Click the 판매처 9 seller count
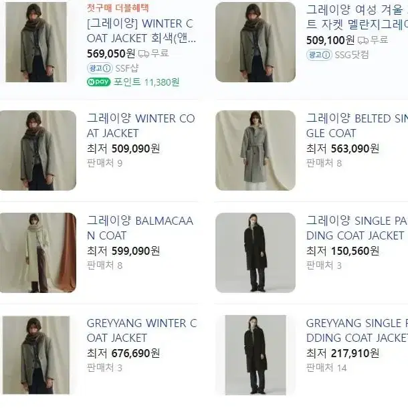408x408 pixels. click(x=104, y=163)
